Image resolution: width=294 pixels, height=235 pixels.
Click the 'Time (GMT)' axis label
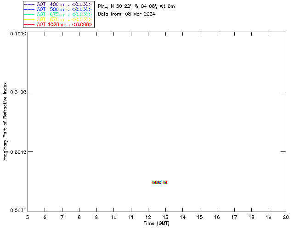coord(156,224)
